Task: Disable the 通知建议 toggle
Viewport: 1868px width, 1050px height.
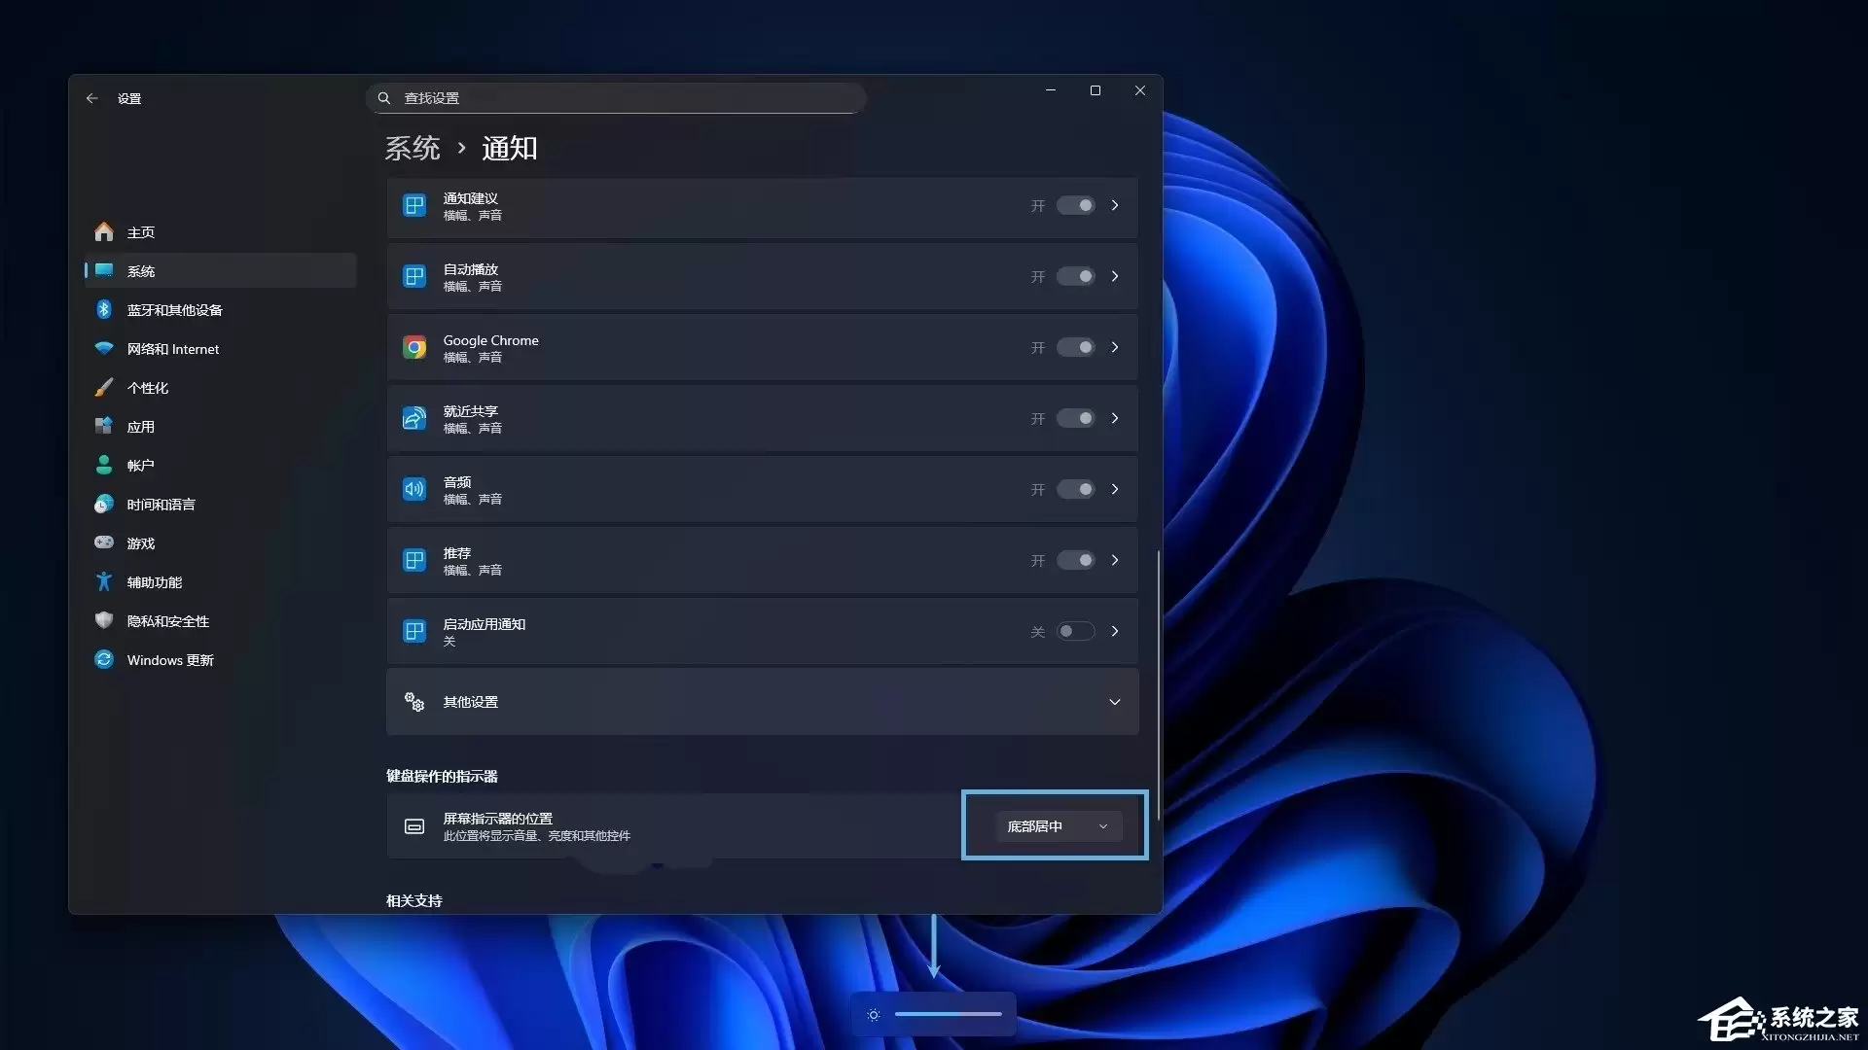Action: 1076,206
